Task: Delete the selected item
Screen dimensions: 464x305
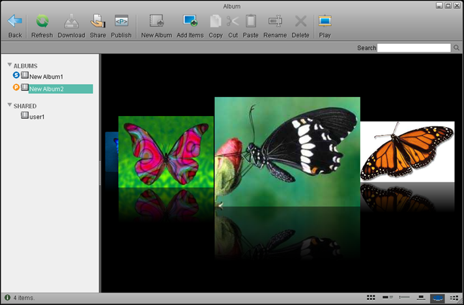Action: point(300,22)
